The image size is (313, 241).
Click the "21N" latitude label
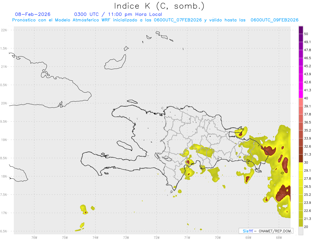click(x=4, y=67)
